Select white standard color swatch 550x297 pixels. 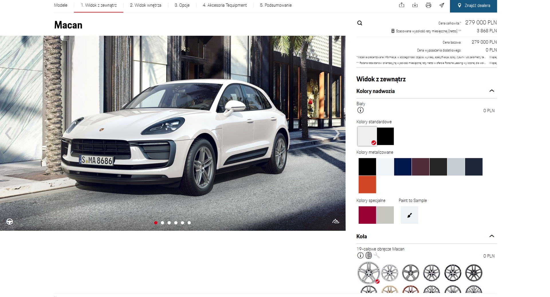pos(367,136)
